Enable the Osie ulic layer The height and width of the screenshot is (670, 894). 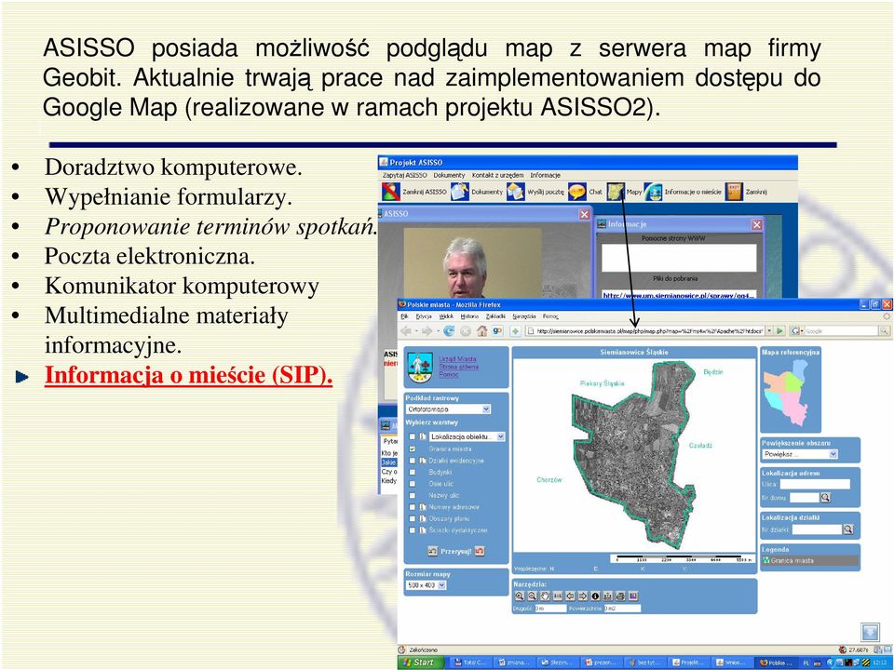tap(413, 484)
